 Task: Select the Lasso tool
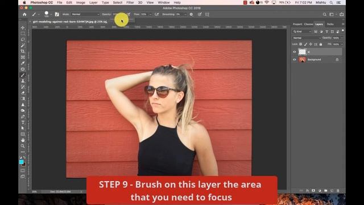pyautogui.click(x=23, y=39)
